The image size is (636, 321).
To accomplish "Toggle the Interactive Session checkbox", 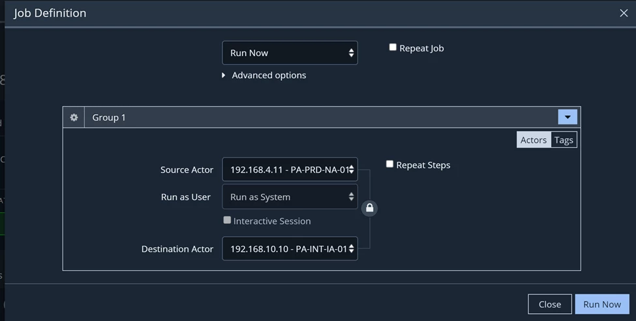I will [x=227, y=220].
